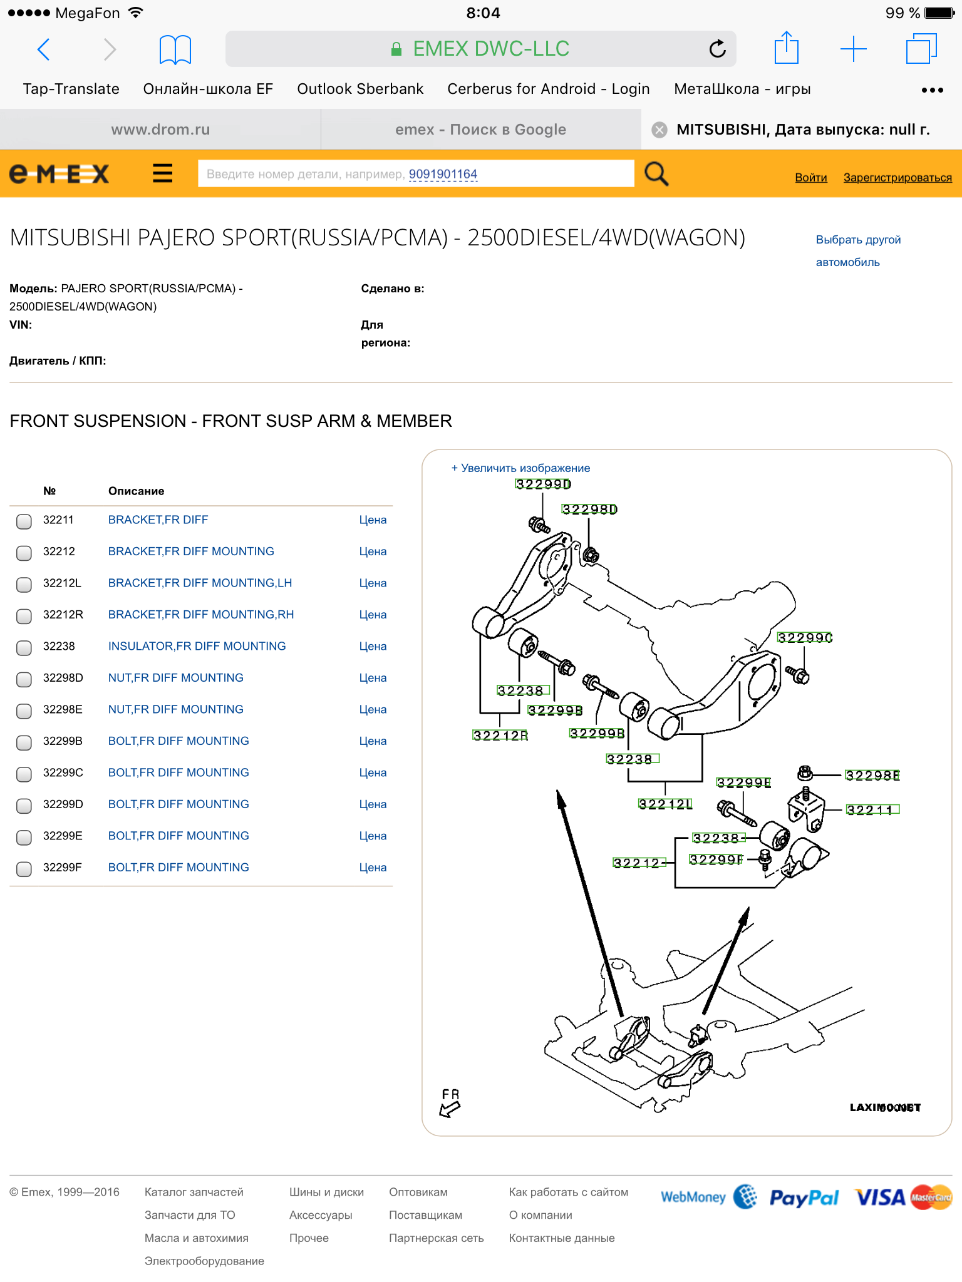Tap the Safari back arrow

click(43, 49)
